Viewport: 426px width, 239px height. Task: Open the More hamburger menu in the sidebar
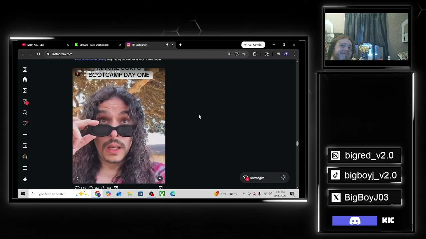pos(25,168)
